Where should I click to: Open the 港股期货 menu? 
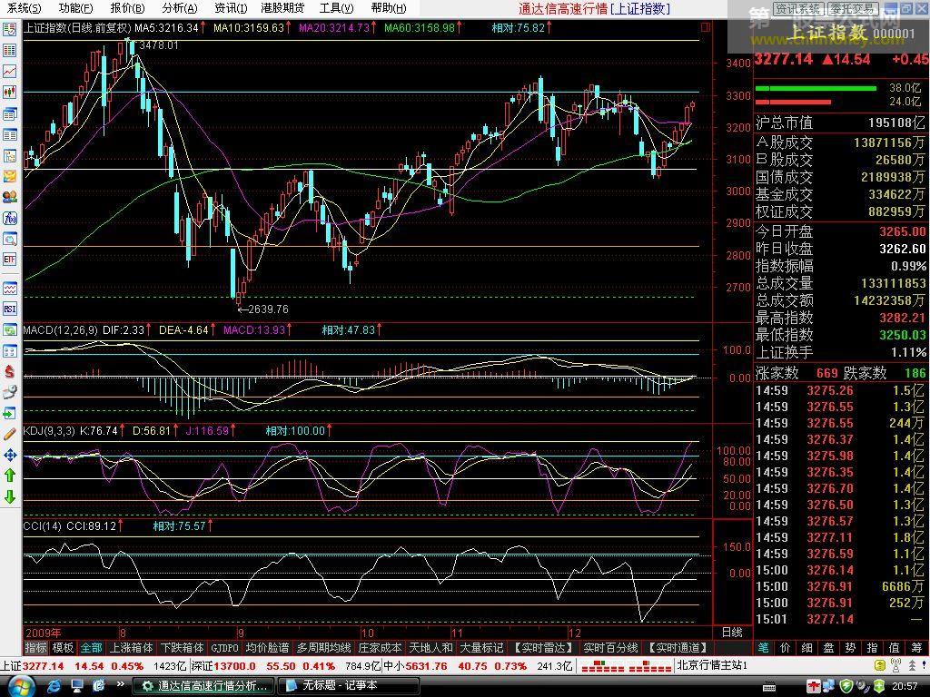[x=282, y=7]
